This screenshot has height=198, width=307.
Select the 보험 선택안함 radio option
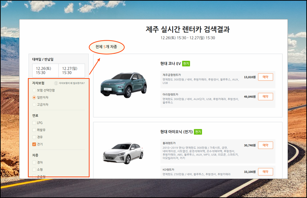point(34,90)
